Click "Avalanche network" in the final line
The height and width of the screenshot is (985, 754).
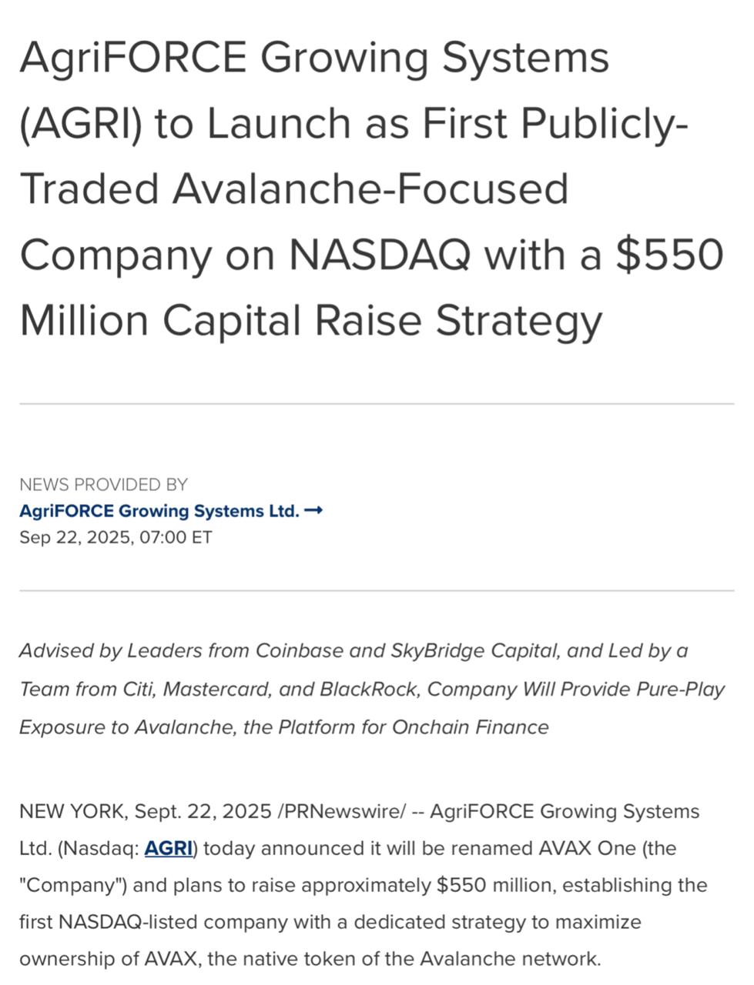510,959
